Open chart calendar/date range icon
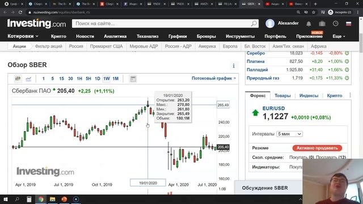Image resolution: width=363 pixels, height=204 pixels. 133,79
